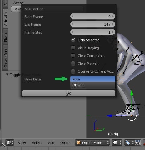Open the Select menu
This screenshot has width=145, height=150.
[x=37, y=143]
